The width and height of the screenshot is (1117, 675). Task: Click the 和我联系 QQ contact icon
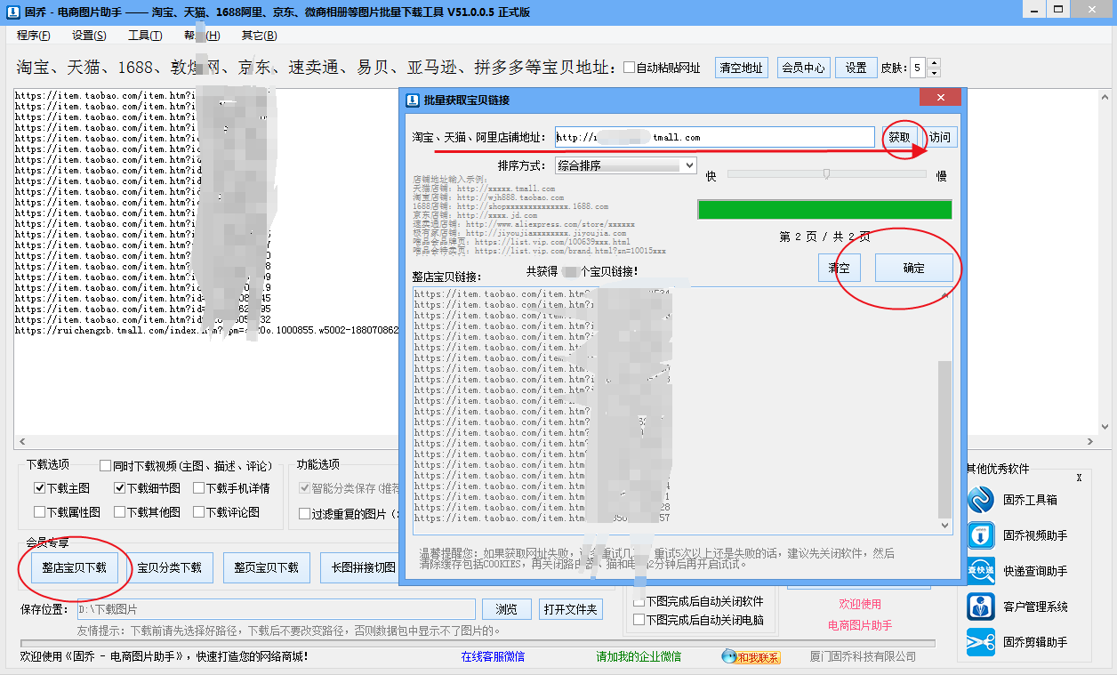tap(751, 657)
